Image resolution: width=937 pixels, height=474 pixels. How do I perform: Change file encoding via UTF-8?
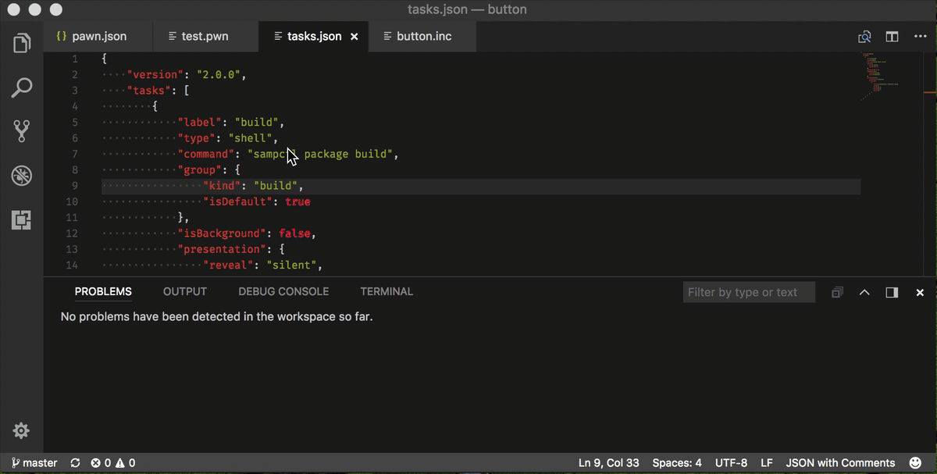click(x=731, y=463)
